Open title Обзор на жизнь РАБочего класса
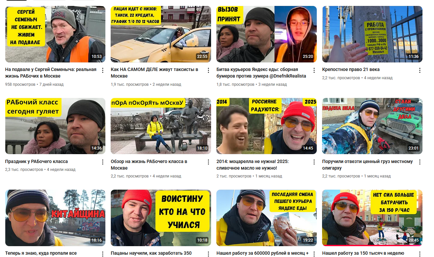 pos(149,165)
